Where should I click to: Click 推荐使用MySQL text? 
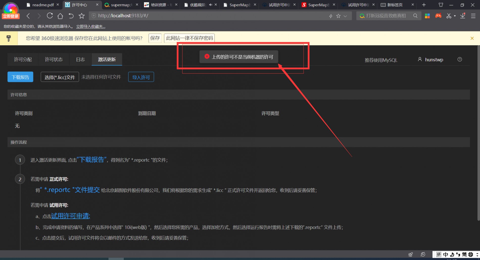tap(381, 60)
